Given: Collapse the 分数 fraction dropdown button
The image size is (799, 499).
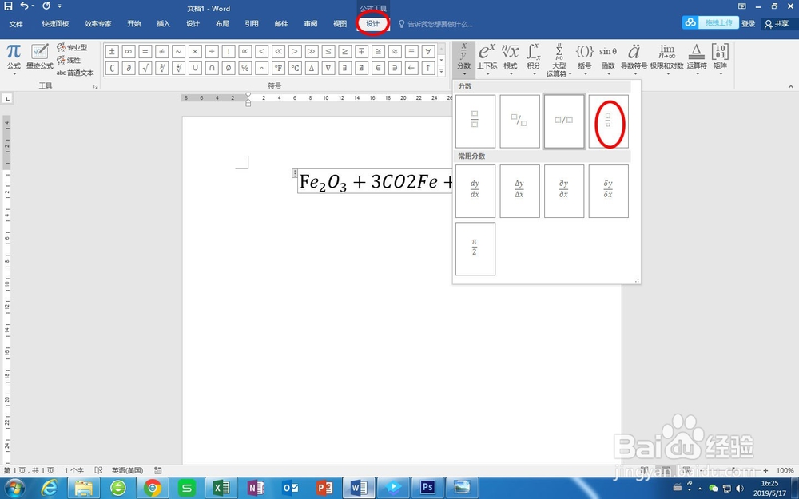Looking at the screenshot, I should click(x=463, y=59).
